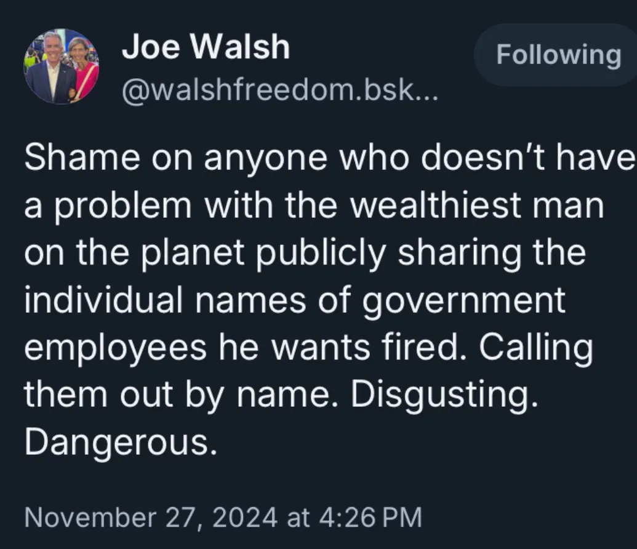Click the word "wealthiest" in the post
The image size is (637, 549).
tap(435, 205)
